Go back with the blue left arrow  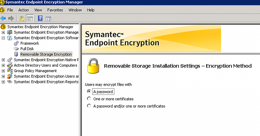(x=3, y=18)
